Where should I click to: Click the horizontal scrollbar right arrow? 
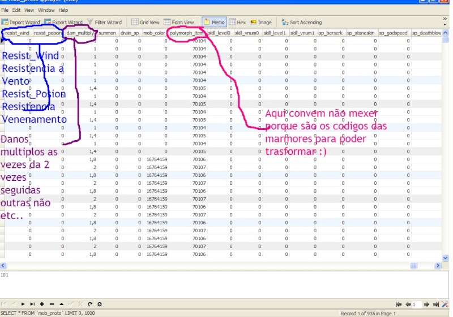[x=438, y=266]
